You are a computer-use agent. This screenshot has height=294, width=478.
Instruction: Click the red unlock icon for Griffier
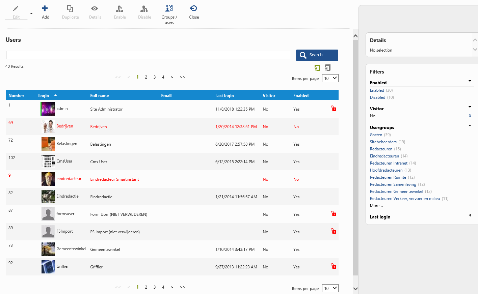(x=334, y=266)
